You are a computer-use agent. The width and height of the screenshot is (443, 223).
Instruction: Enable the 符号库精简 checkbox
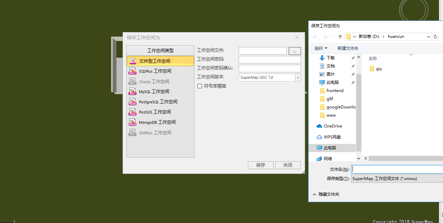(200, 86)
